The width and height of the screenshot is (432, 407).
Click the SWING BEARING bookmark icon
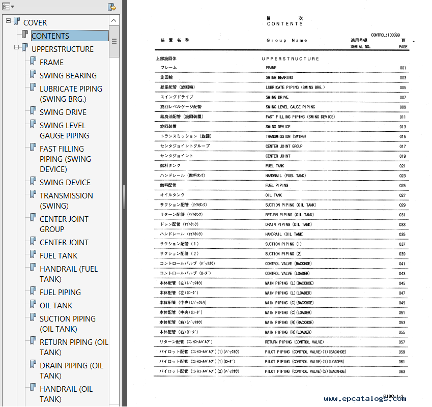[33, 74]
